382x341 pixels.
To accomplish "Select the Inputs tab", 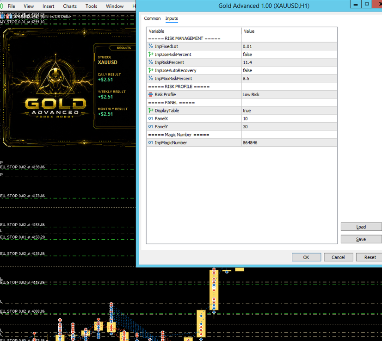I will 172,19.
